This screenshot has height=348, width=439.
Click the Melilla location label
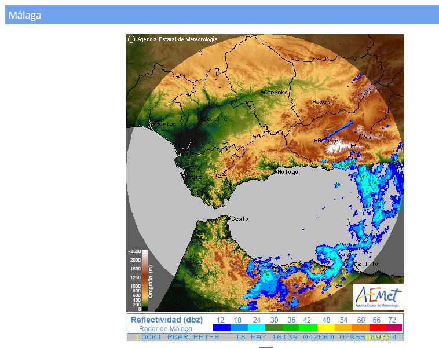365,263
